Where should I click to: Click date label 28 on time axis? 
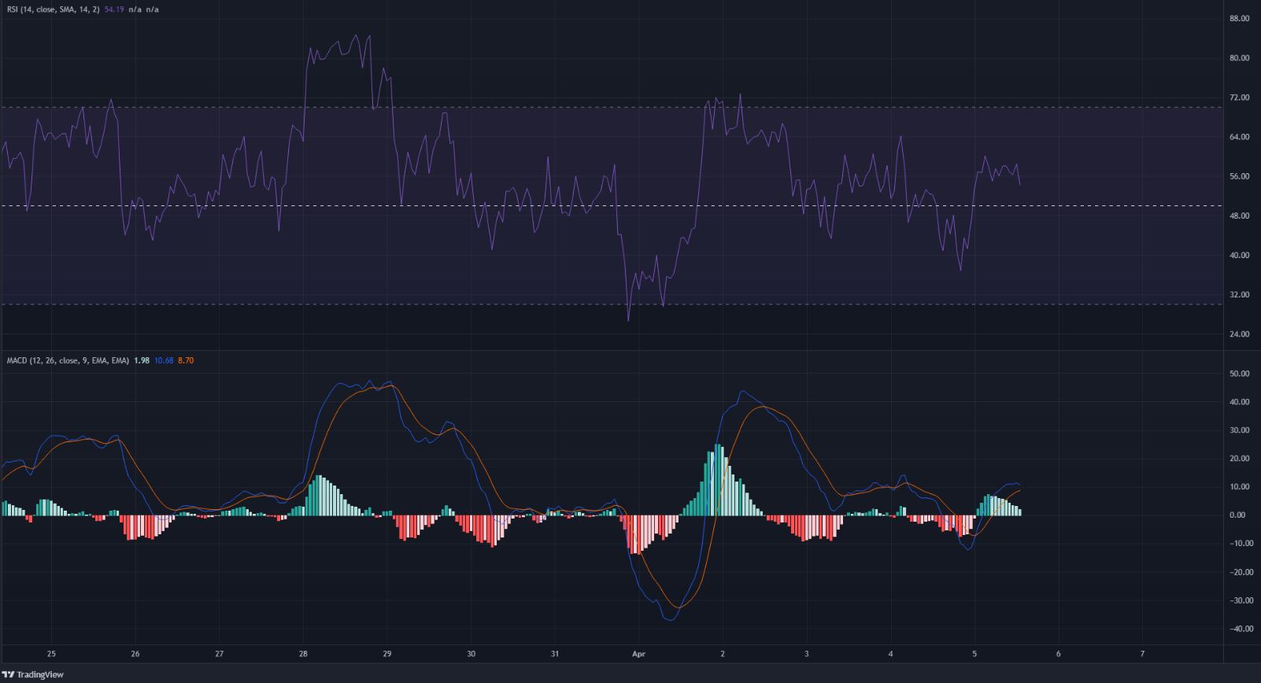(x=303, y=654)
